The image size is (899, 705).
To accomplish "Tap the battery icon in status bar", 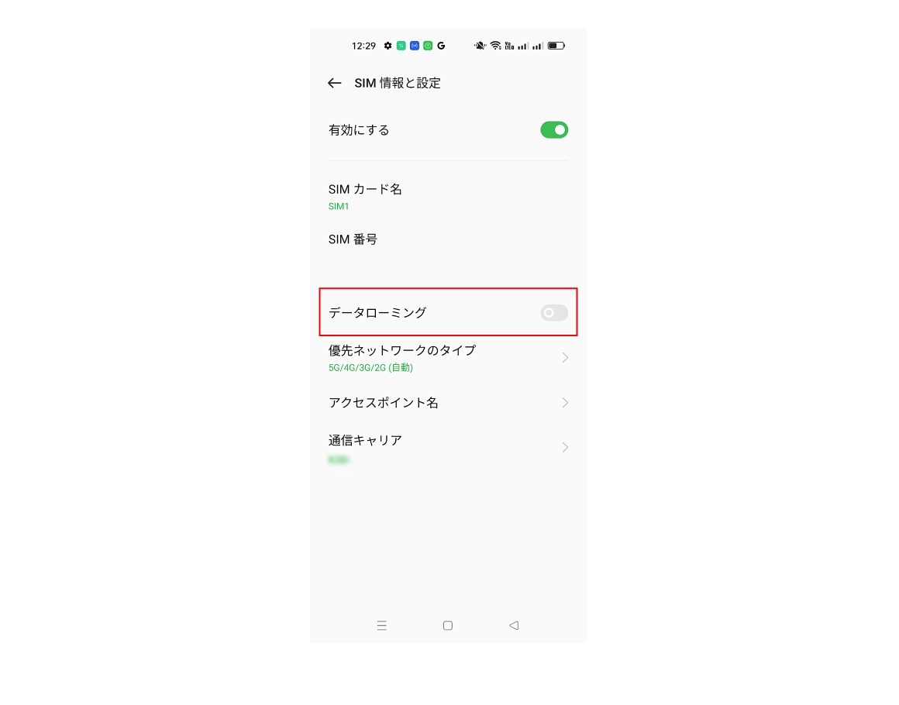I will (x=556, y=46).
